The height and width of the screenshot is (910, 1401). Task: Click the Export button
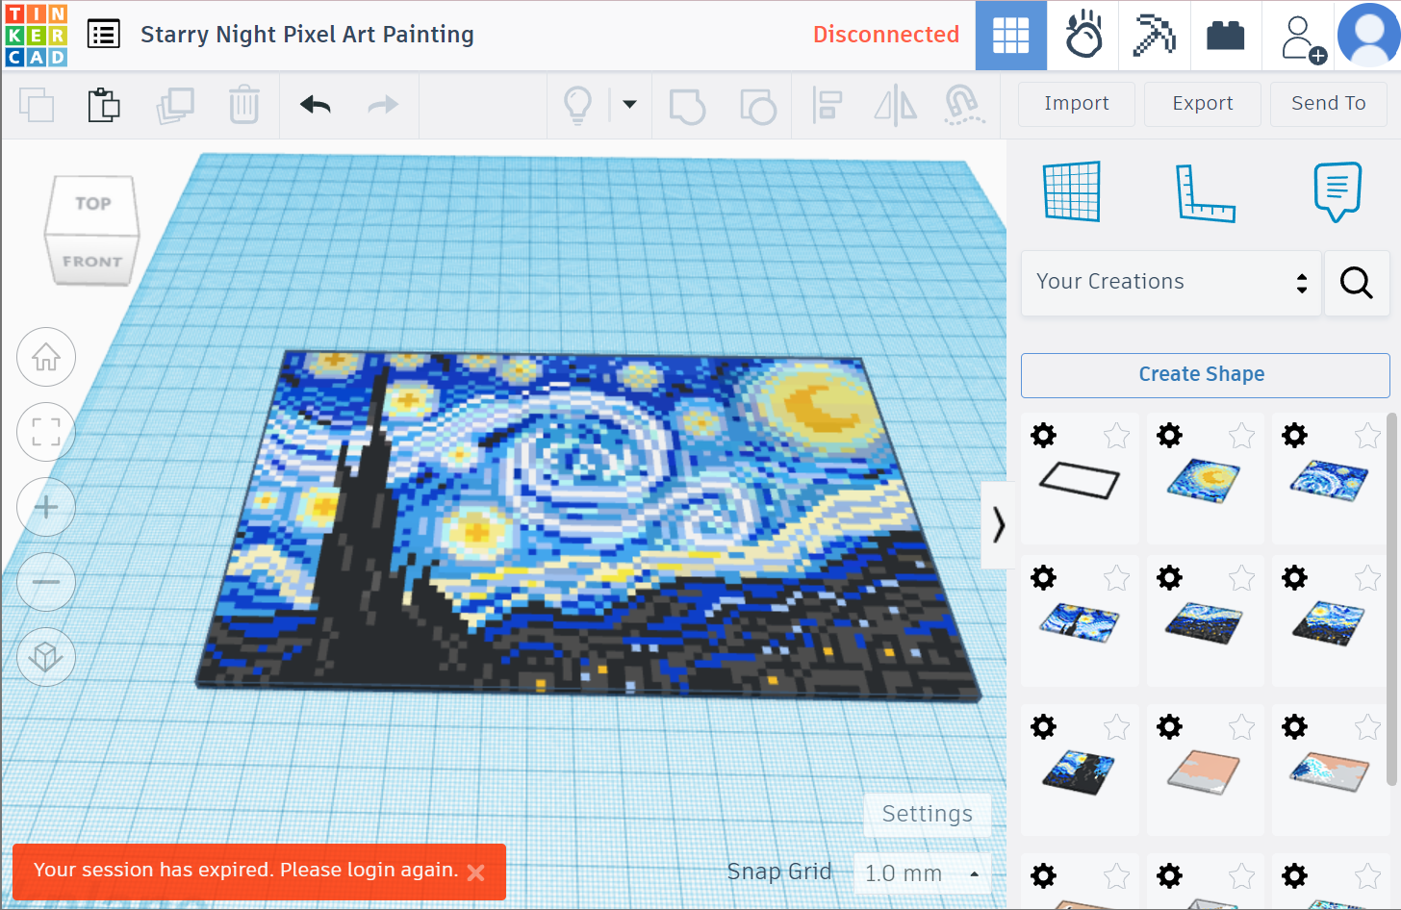(x=1203, y=104)
